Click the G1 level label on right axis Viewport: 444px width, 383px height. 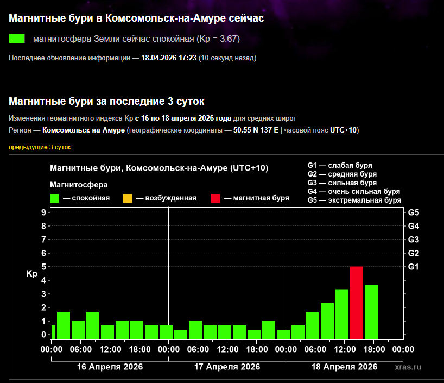pyautogui.click(x=413, y=267)
